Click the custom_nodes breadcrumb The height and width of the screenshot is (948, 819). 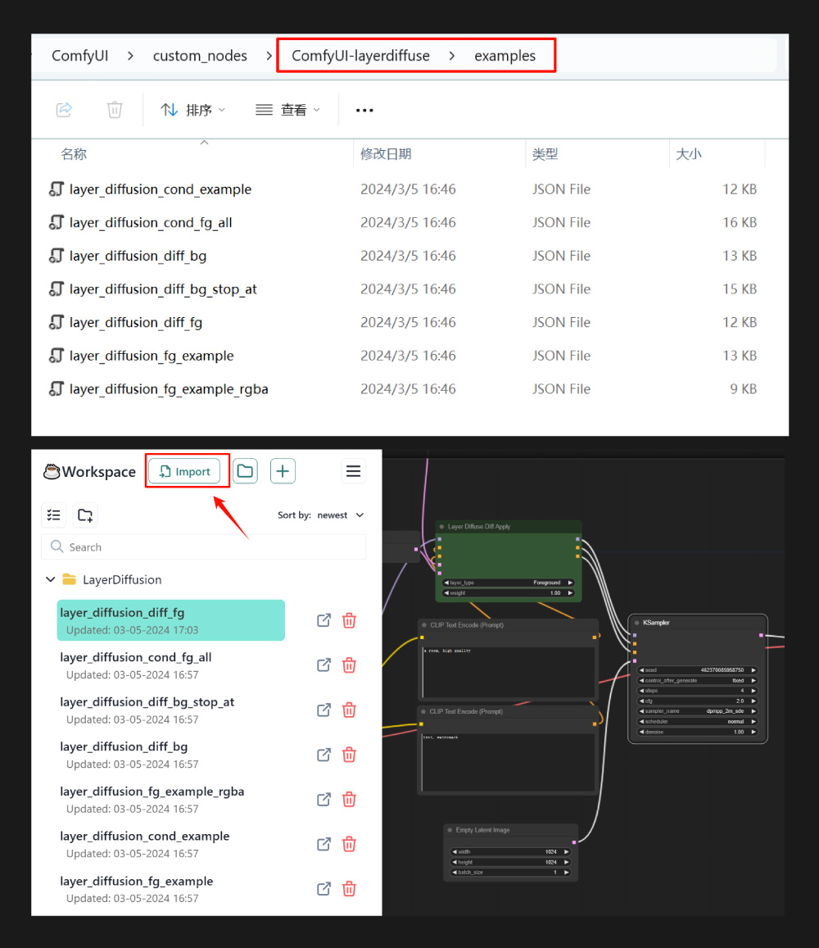[200, 56]
